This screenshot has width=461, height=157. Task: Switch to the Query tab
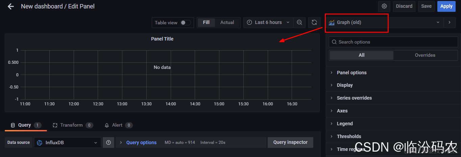pyautogui.click(x=26, y=125)
